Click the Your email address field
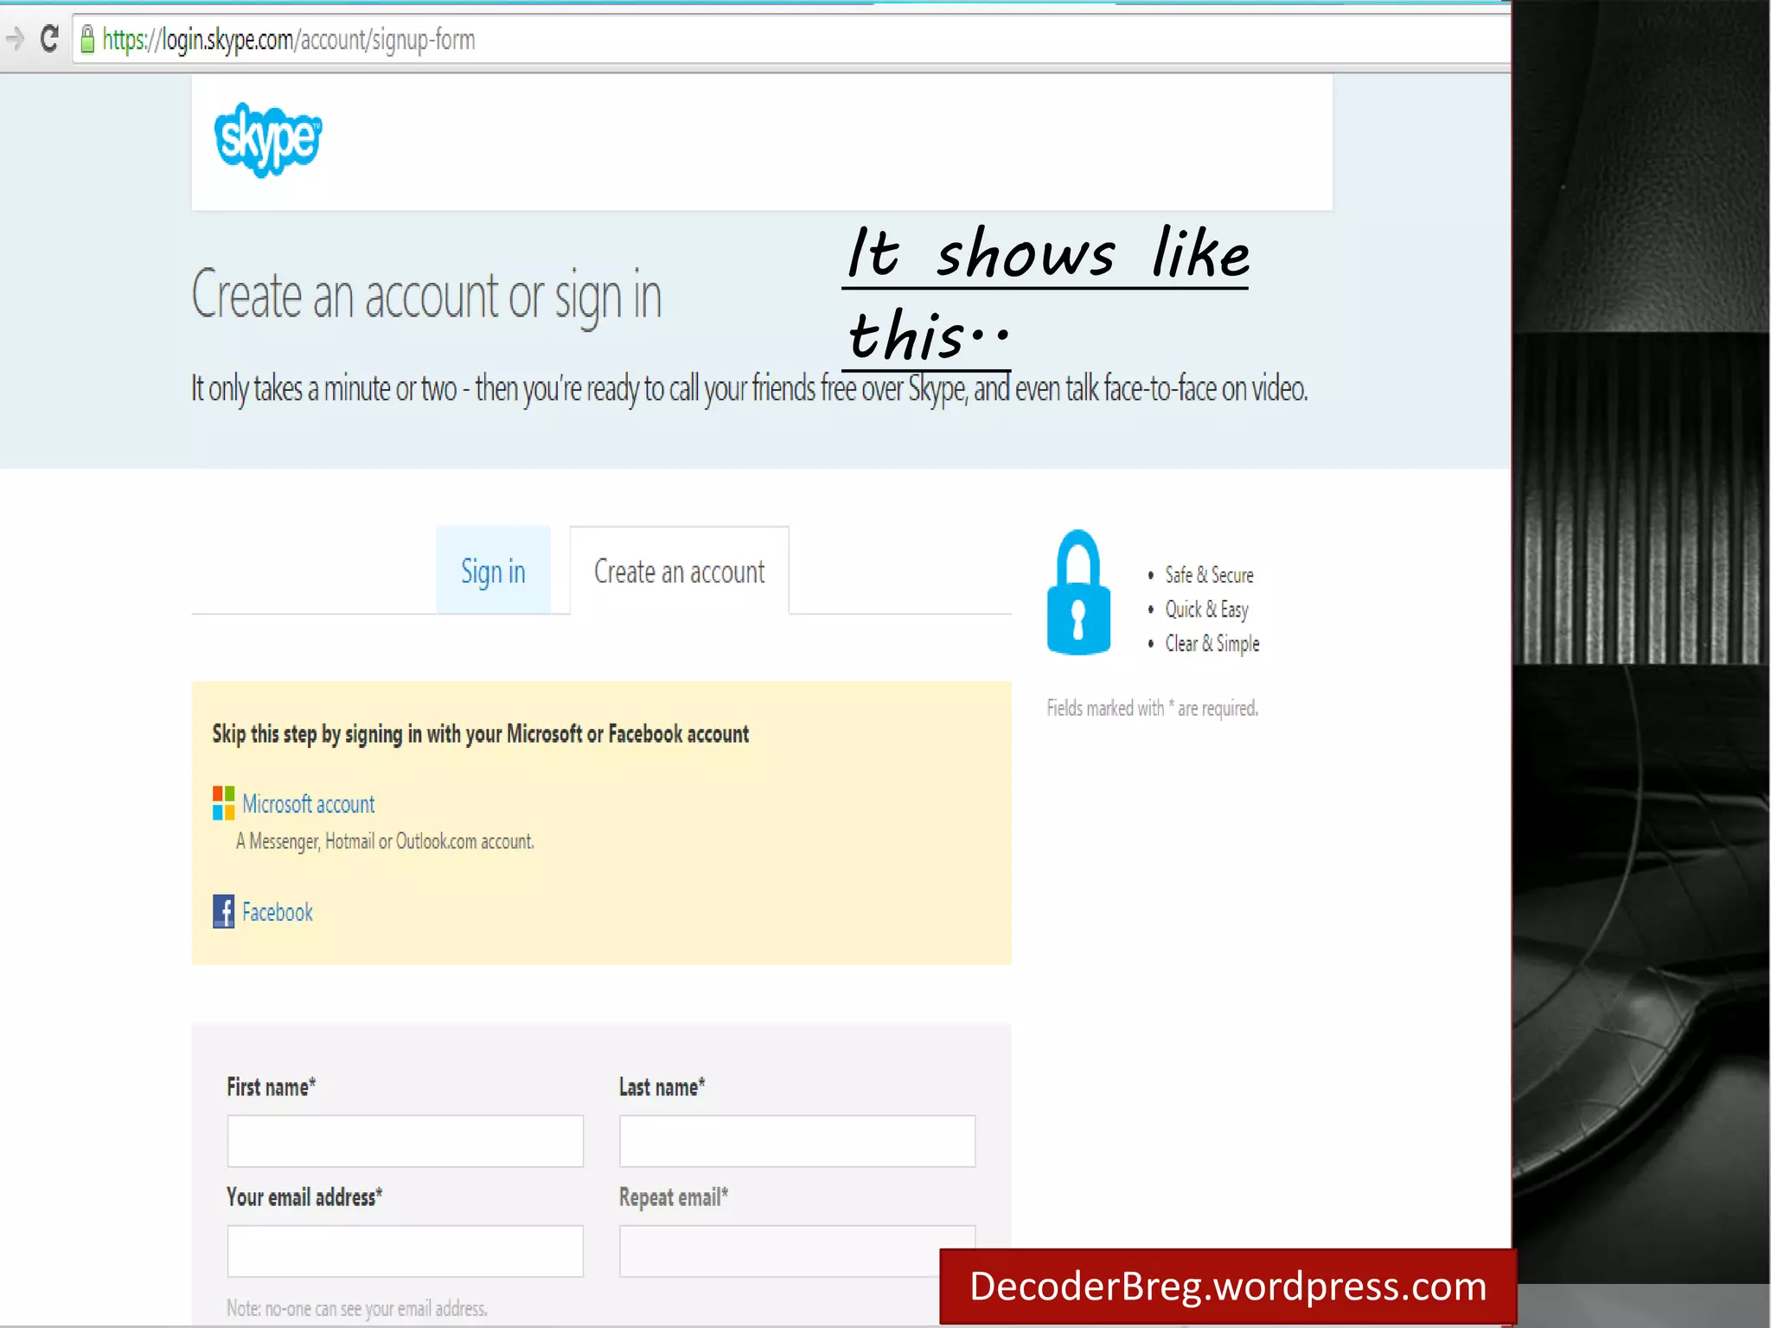 click(405, 1251)
